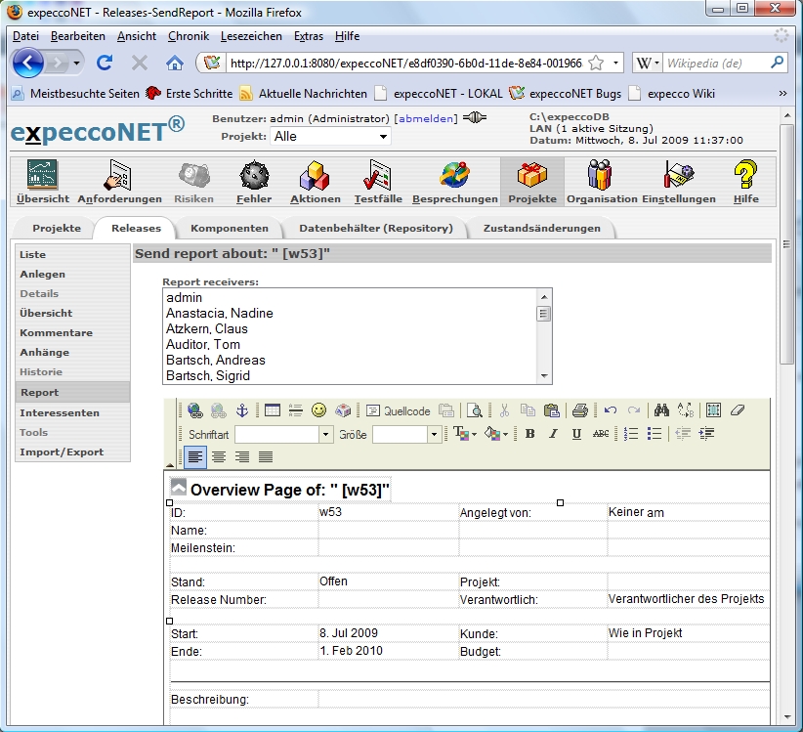Insert a link with the globe icon
The width and height of the screenshot is (803, 732).
pos(195,410)
